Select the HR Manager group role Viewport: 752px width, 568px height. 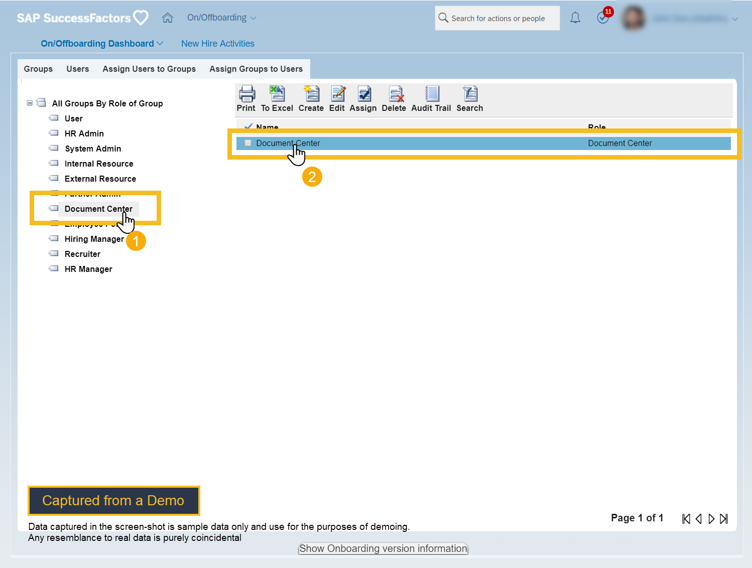click(88, 269)
